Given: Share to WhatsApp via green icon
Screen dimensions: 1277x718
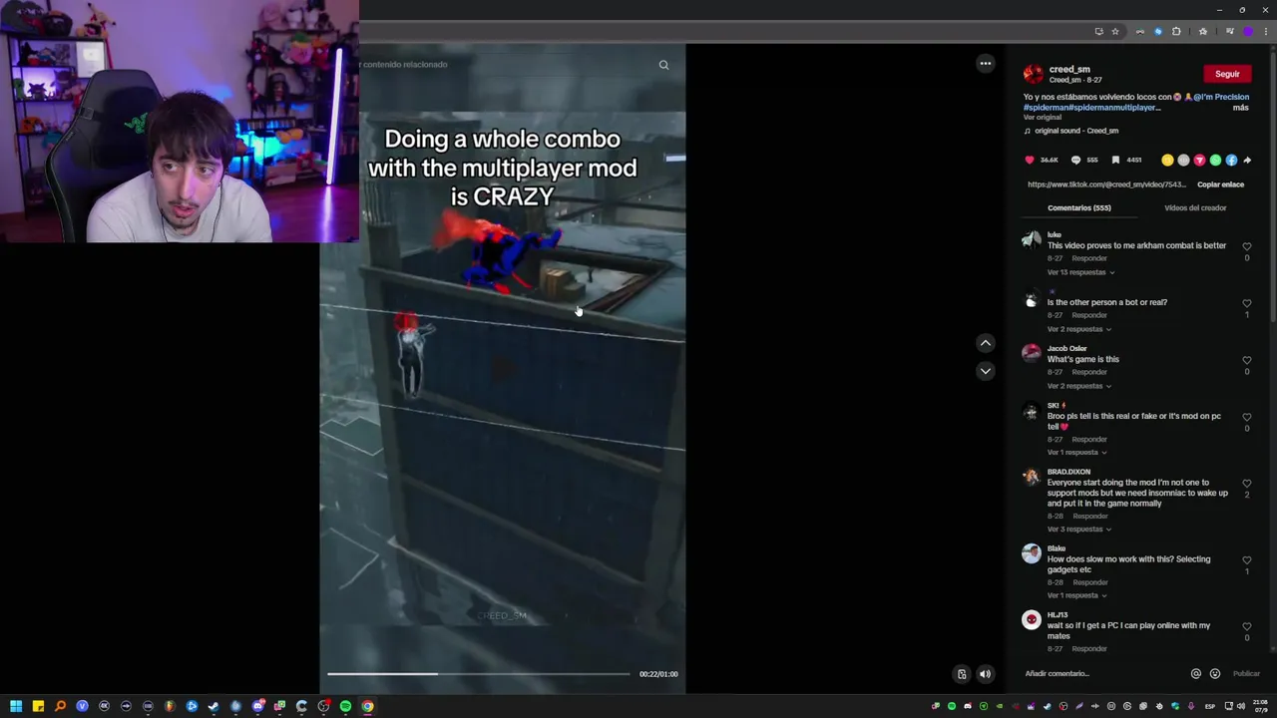Looking at the screenshot, I should (x=1215, y=160).
